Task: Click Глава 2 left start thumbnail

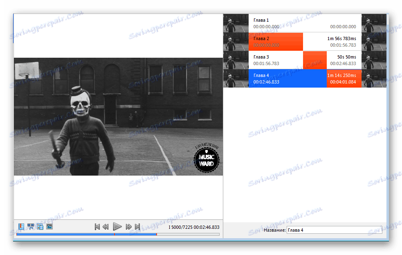Action: (236, 42)
